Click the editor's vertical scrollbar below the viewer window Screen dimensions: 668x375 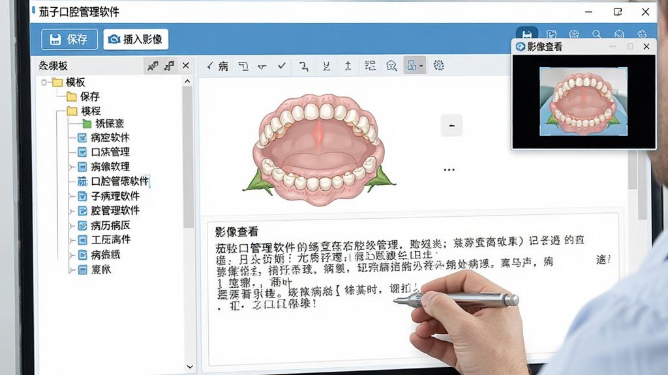coord(633,170)
